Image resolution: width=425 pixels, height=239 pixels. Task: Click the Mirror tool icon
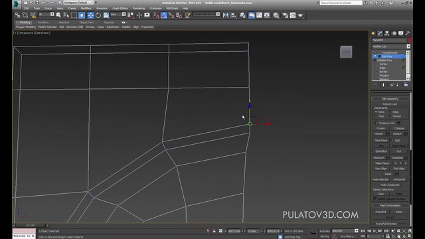click(x=226, y=15)
